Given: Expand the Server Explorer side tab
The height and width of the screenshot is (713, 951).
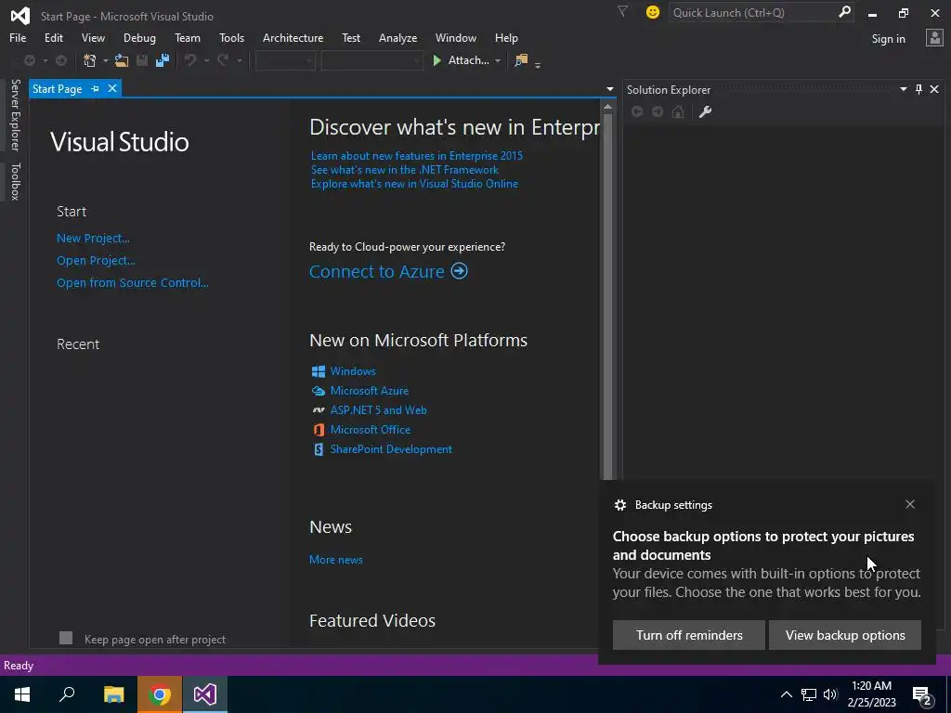Looking at the screenshot, I should [16, 114].
